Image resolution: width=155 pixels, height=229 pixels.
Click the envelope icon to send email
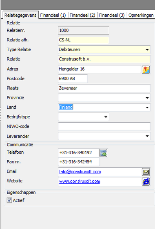pos(146,172)
